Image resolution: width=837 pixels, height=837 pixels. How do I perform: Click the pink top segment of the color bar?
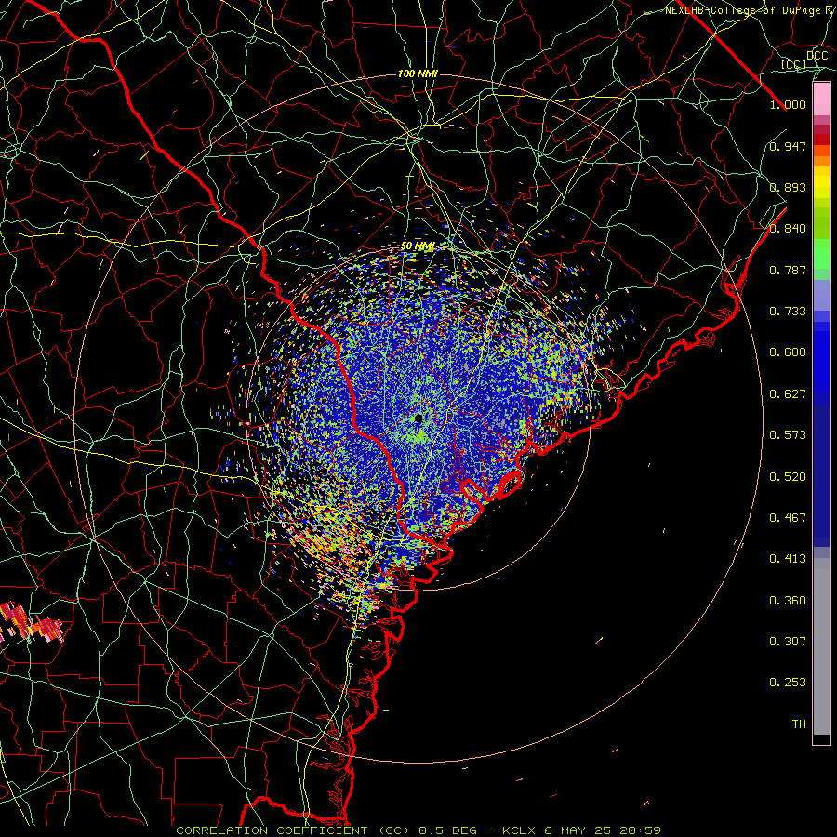coord(821,100)
